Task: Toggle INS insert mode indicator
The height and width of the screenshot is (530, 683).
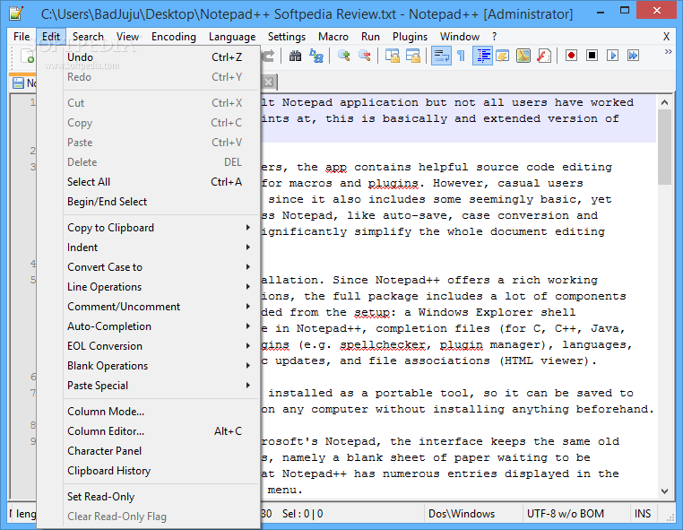Action: [x=643, y=514]
